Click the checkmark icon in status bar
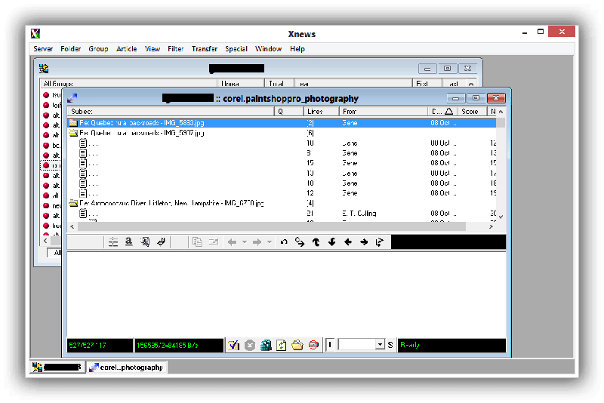This screenshot has width=604, height=403. [234, 345]
